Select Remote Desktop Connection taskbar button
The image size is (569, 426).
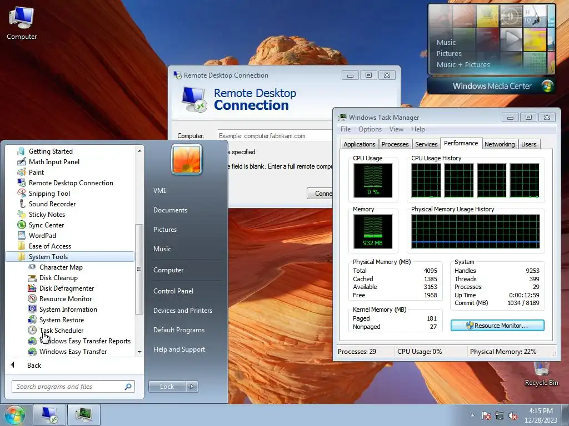point(49,415)
